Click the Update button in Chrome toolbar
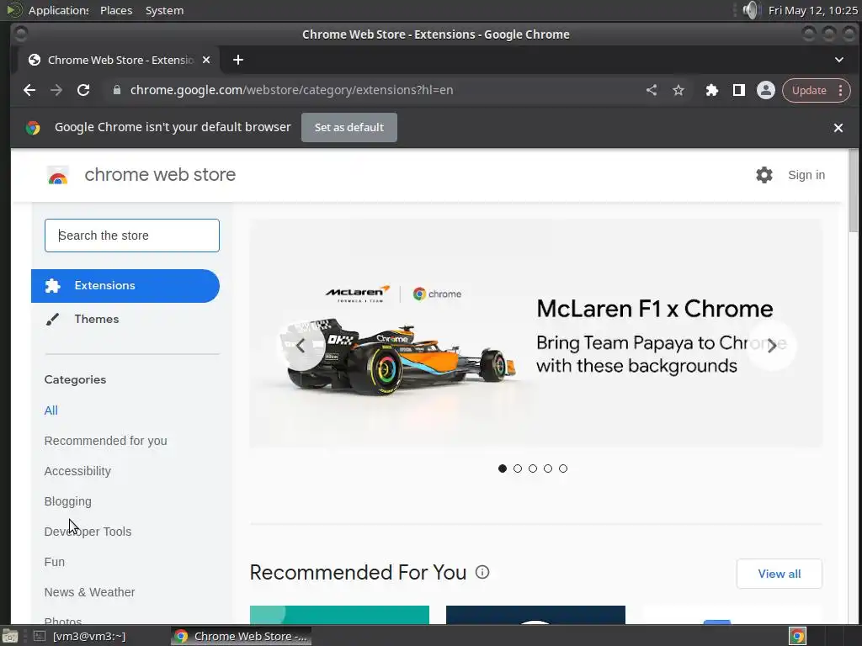Screen dimensions: 862x646 click(x=809, y=91)
